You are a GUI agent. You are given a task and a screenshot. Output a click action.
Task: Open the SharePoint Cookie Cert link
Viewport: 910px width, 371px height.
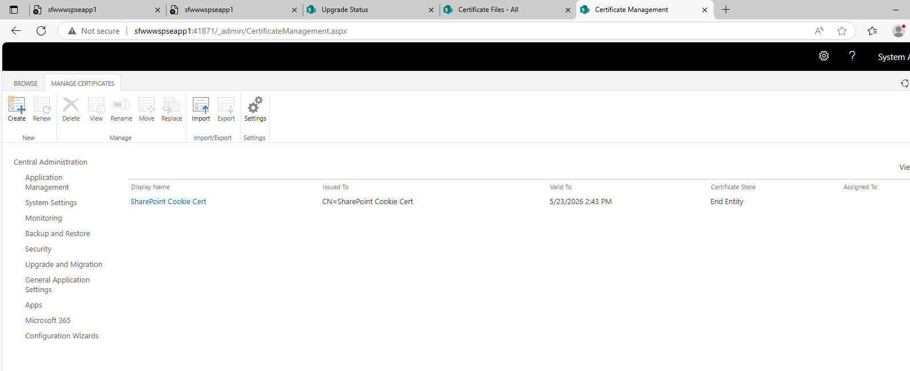[168, 201]
